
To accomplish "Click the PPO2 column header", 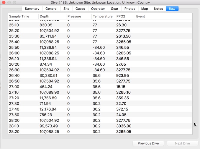I will (x=125, y=16).
